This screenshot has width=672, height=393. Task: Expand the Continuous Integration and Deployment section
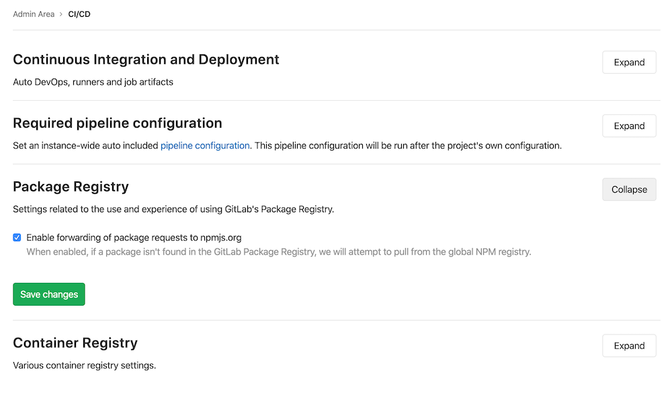(629, 62)
